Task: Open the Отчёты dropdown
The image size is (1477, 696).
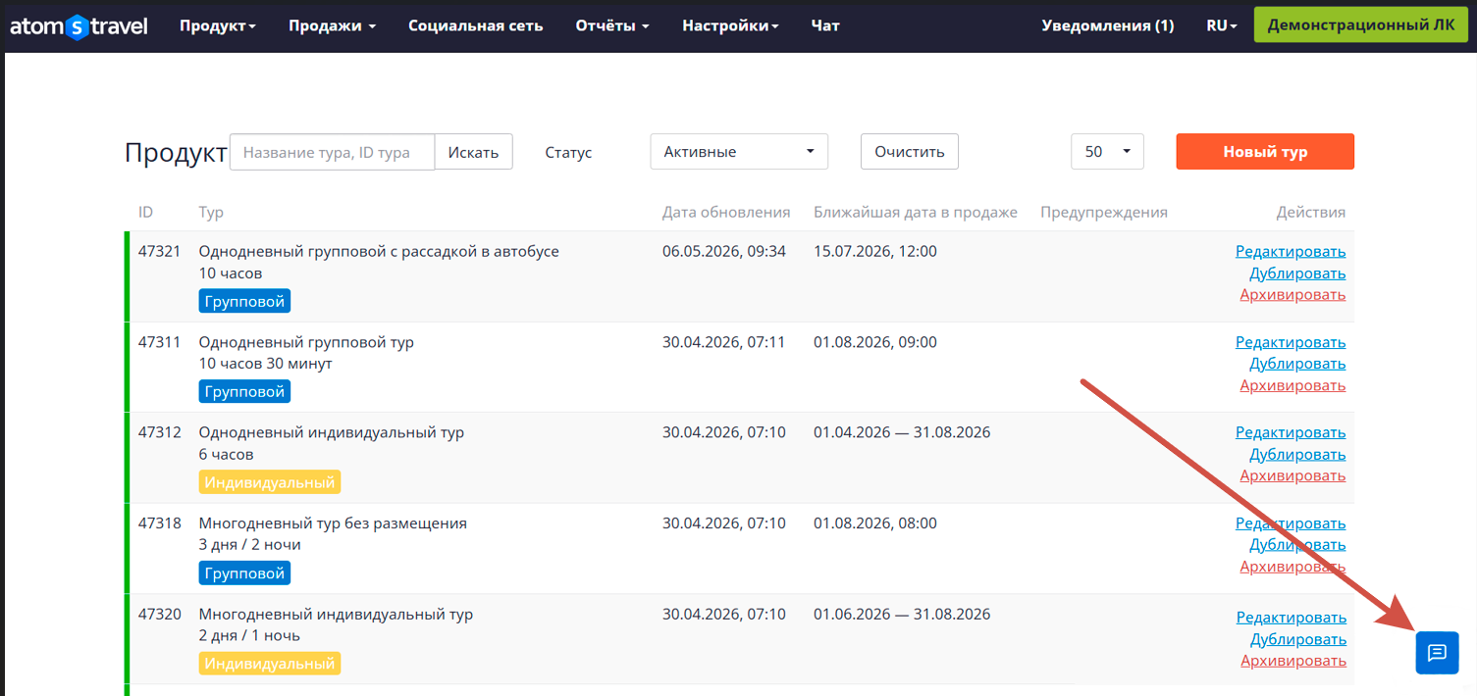Action: click(612, 26)
